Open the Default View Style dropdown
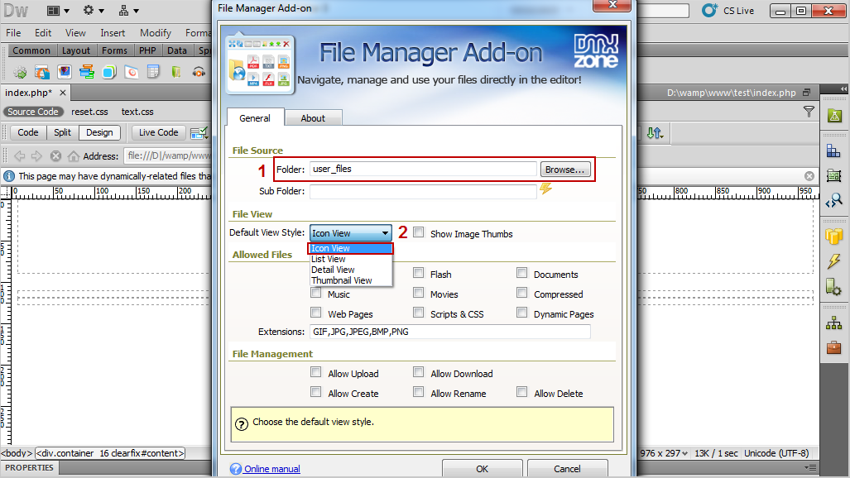850x478 pixels. click(351, 233)
